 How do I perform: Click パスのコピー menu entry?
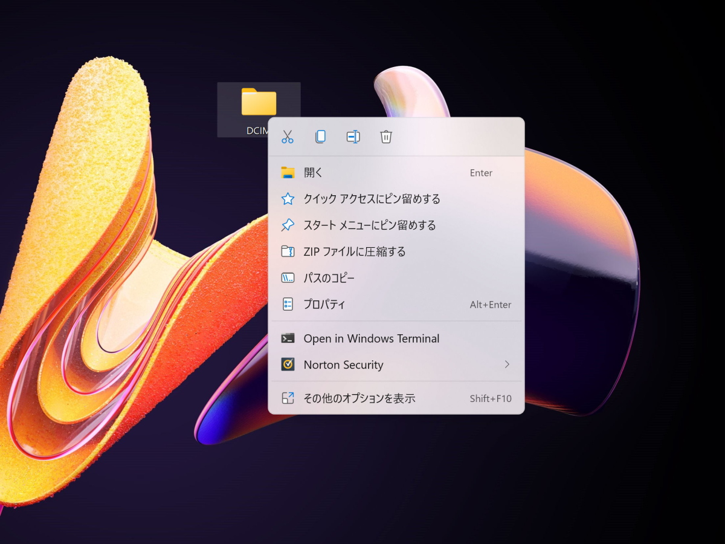(396, 278)
